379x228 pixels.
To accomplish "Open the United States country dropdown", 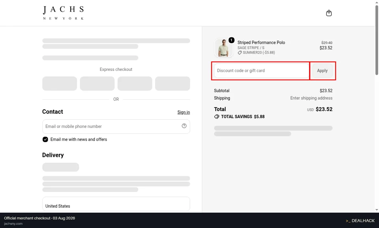I will click(116, 204).
